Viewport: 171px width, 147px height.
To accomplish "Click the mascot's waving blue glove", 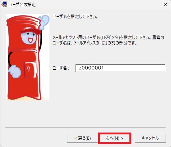I will [x=44, y=22].
